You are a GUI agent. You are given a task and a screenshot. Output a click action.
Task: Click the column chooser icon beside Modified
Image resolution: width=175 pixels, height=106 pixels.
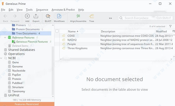click(174, 31)
